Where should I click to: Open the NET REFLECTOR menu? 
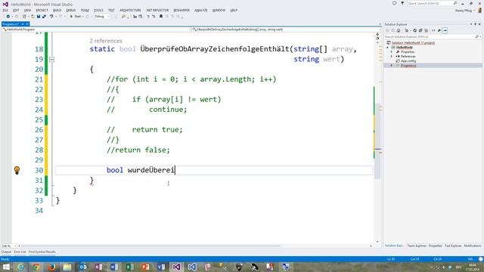click(x=157, y=10)
